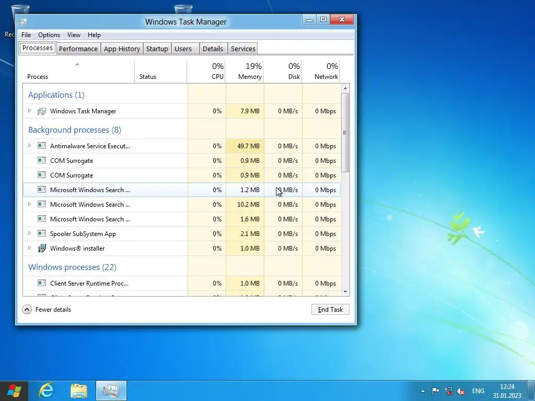
Task: Switch to the Details tab
Action: pyautogui.click(x=213, y=49)
